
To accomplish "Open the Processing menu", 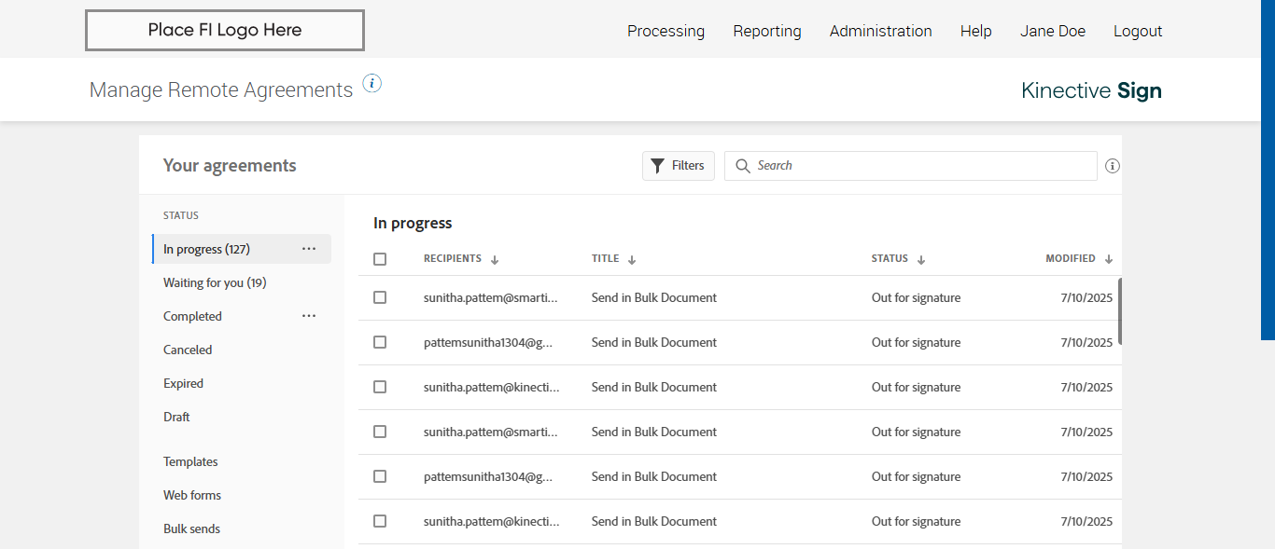I will click(x=666, y=31).
